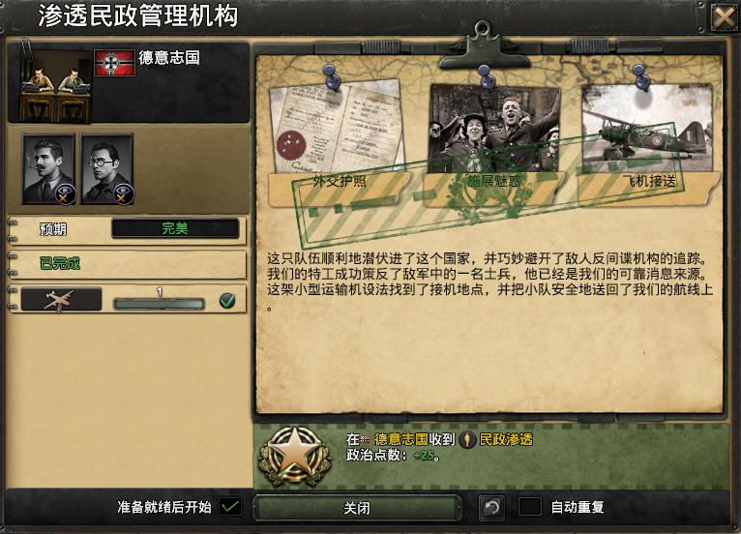Click the green checkmark beside plane requirement
The width and height of the screenshot is (741, 534).
pyautogui.click(x=227, y=301)
